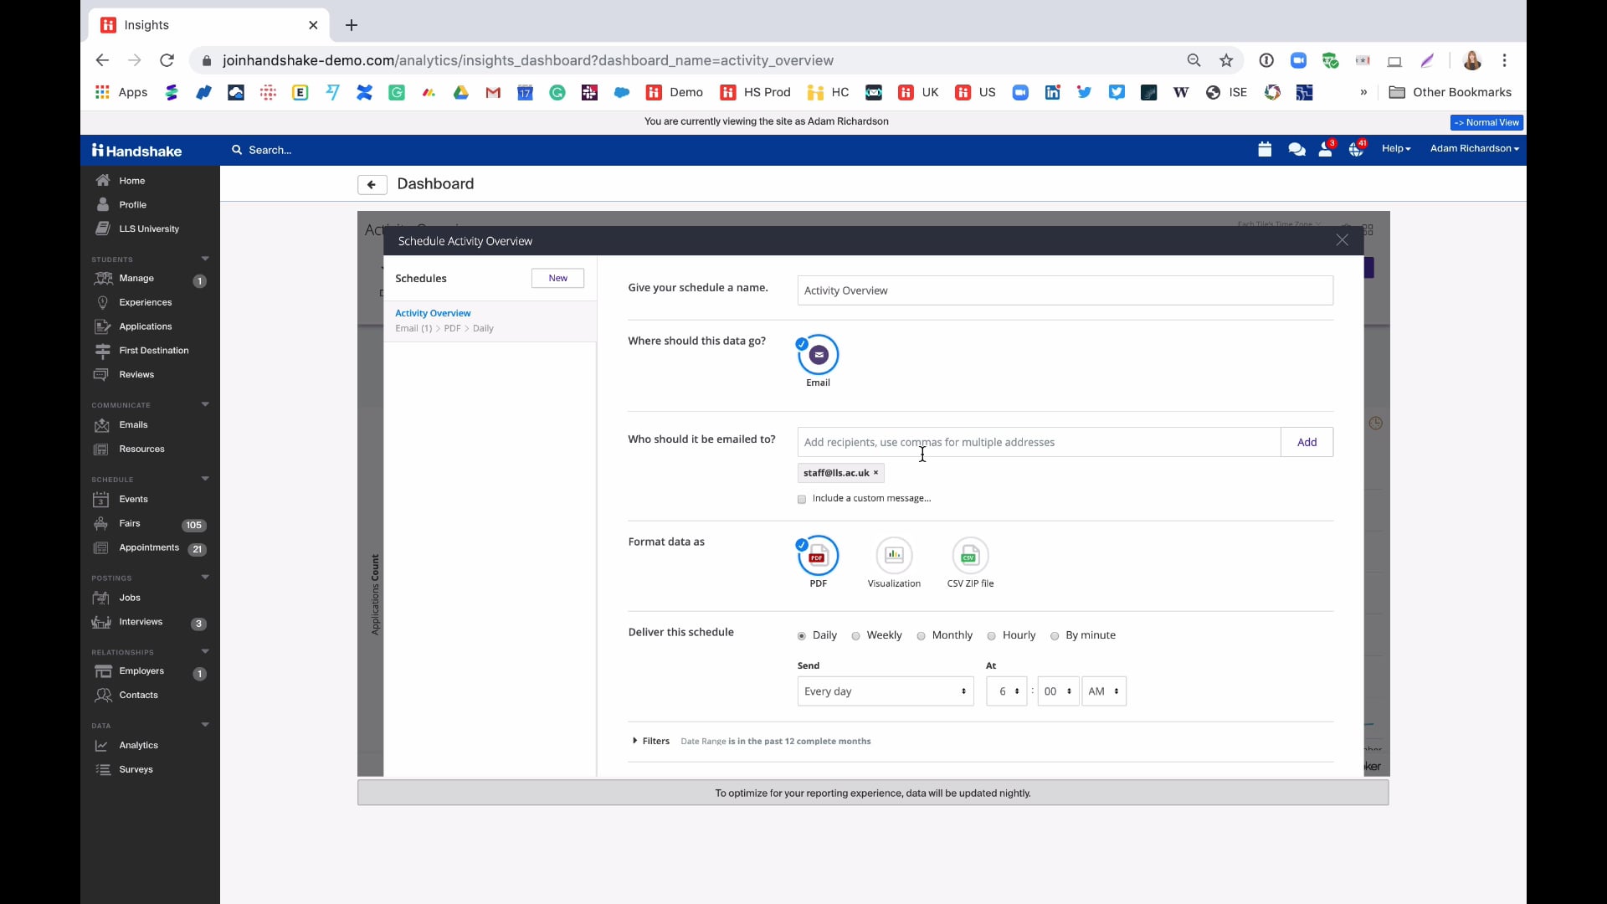
Task: Open the Every day send dropdown
Action: coord(886,691)
